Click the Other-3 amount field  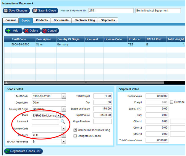click(157, 134)
